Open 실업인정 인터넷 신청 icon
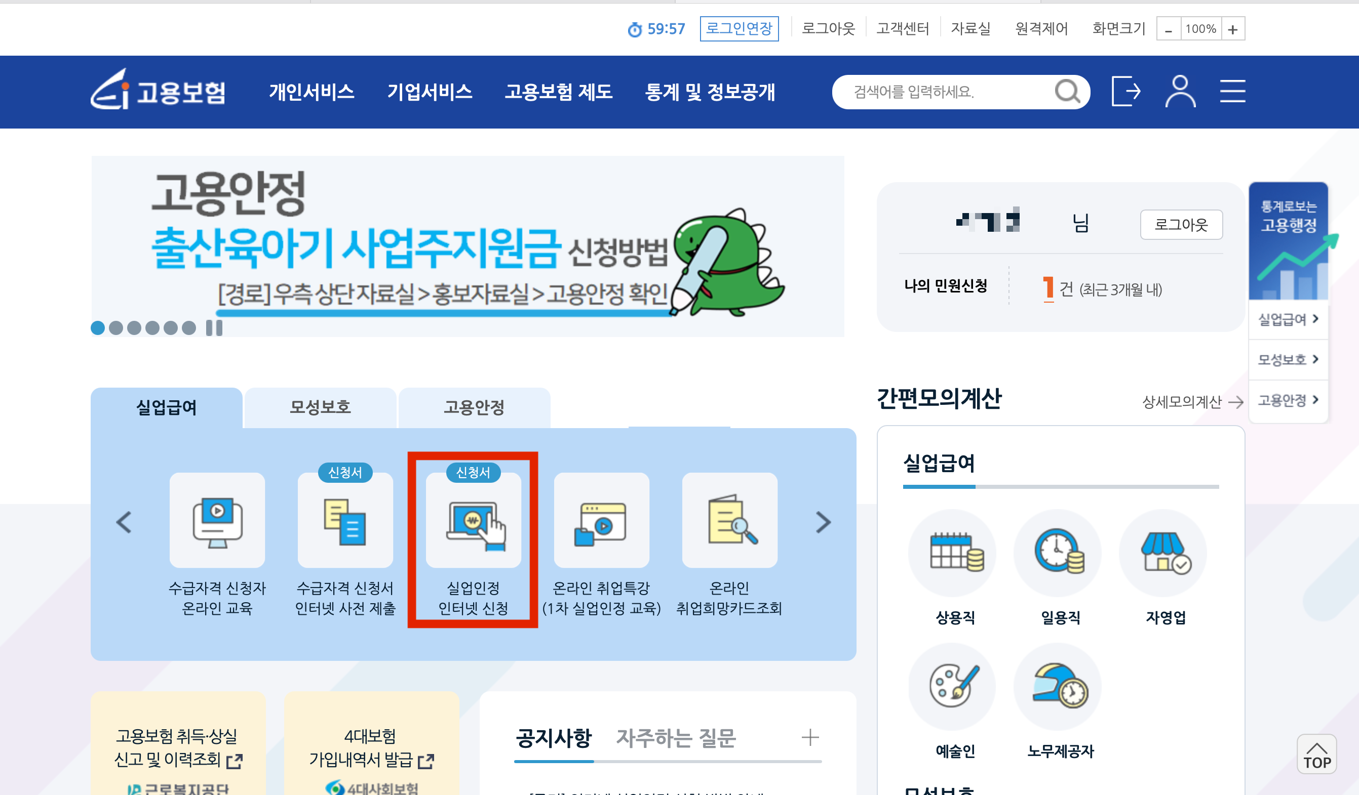This screenshot has height=795, width=1359. pyautogui.click(x=473, y=520)
